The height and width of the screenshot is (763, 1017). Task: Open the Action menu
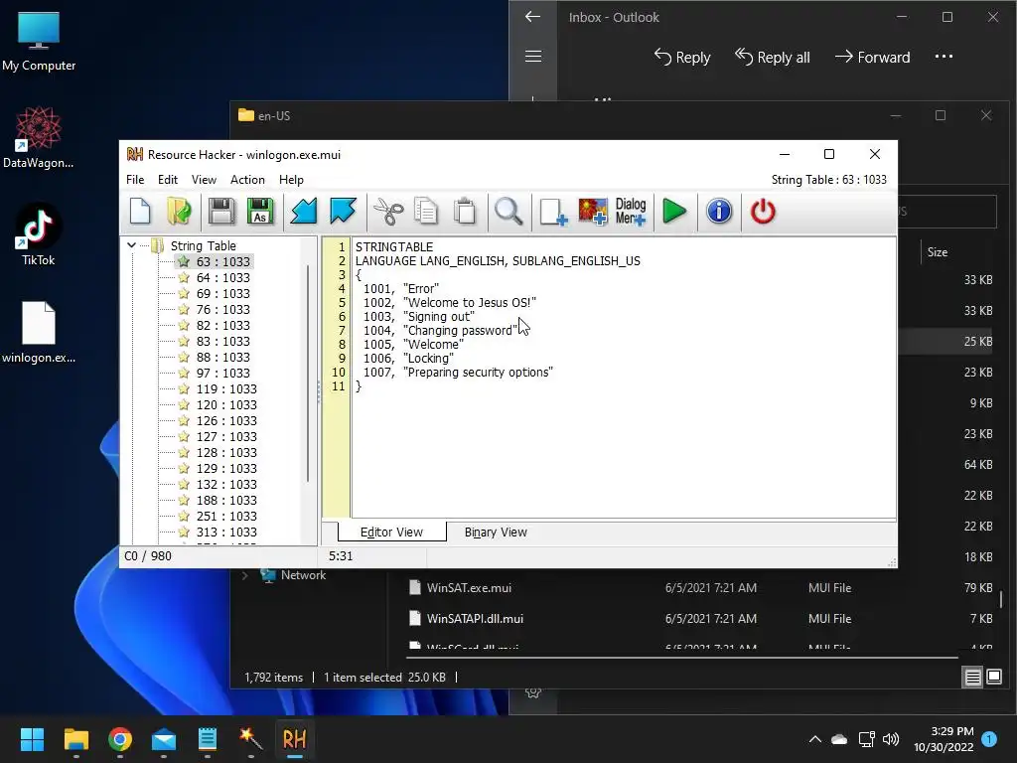pos(247,180)
